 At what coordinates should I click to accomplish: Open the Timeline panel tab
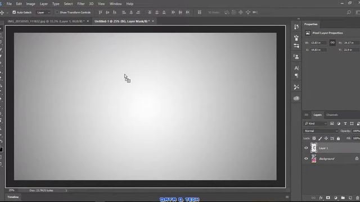tap(13, 197)
